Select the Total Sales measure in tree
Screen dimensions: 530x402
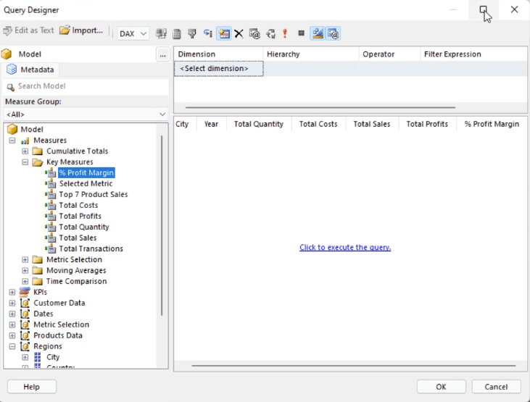[x=78, y=238]
